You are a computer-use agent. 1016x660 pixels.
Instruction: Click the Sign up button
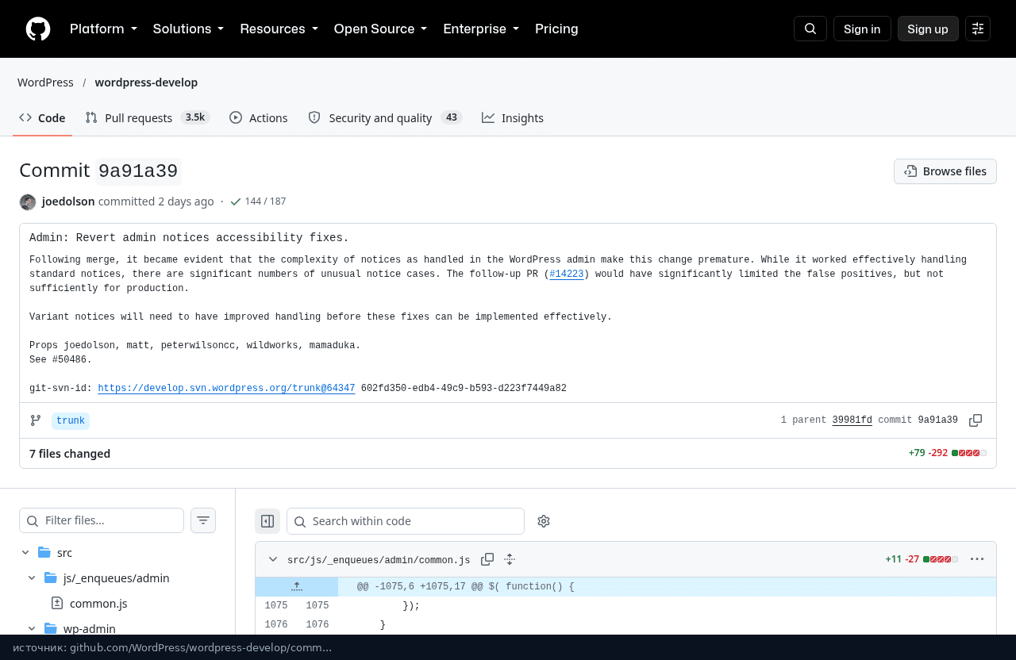point(928,29)
